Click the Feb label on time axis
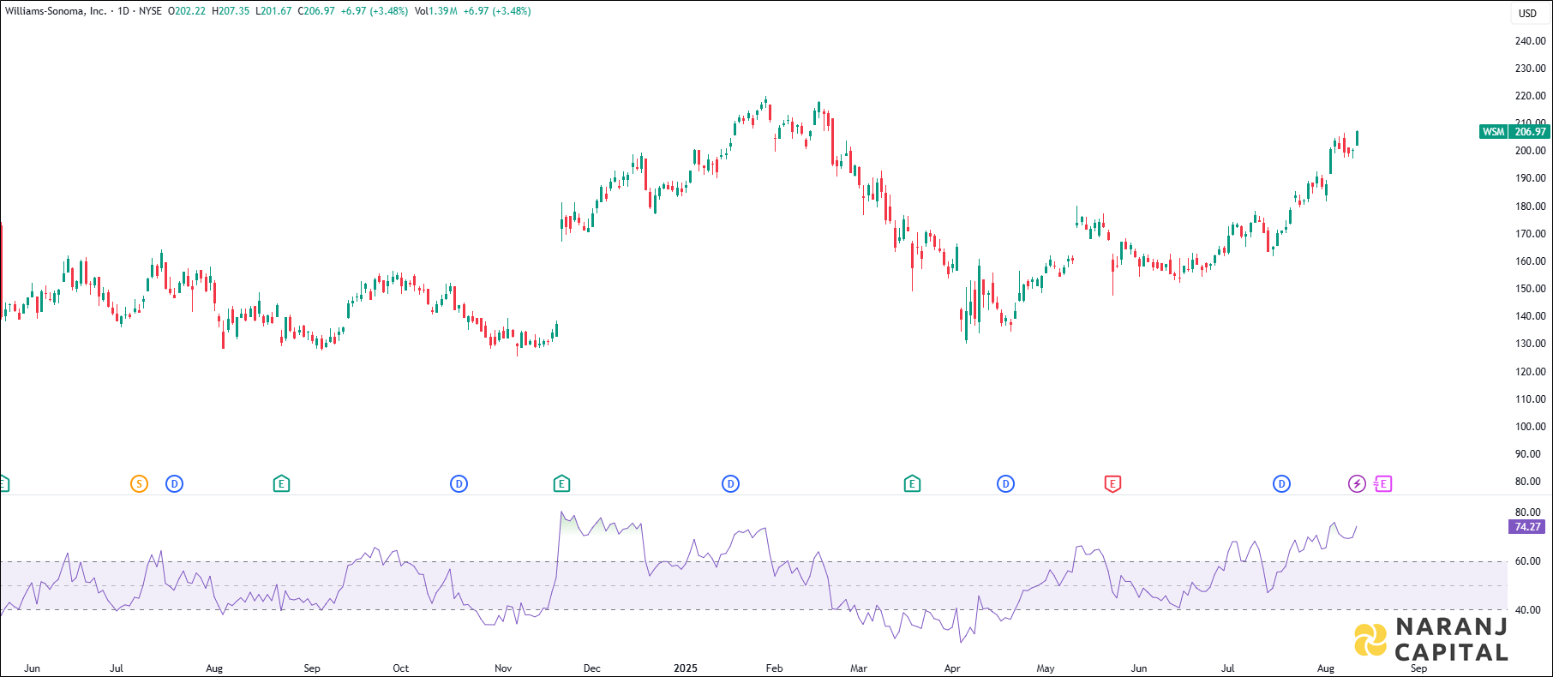 tap(774, 668)
